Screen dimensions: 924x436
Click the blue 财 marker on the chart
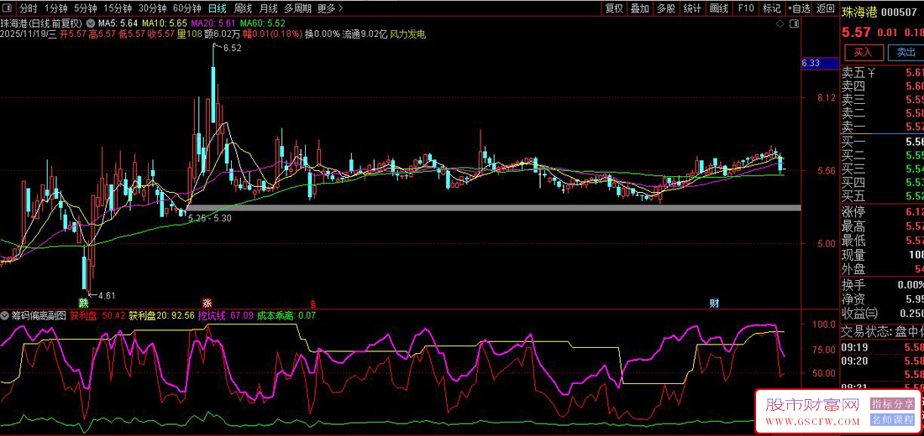coord(714,302)
